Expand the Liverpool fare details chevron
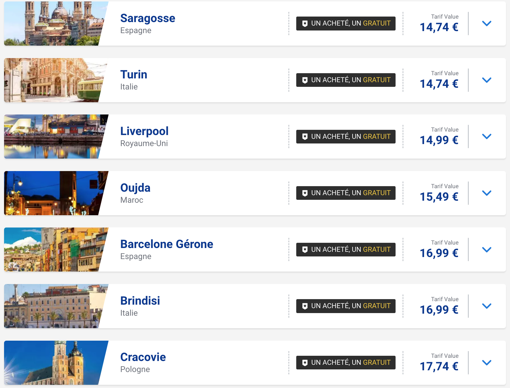This screenshot has height=388, width=510. [x=486, y=136]
